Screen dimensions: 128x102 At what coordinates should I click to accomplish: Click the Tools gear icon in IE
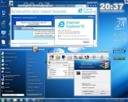pyautogui.click(x=96, y=6)
